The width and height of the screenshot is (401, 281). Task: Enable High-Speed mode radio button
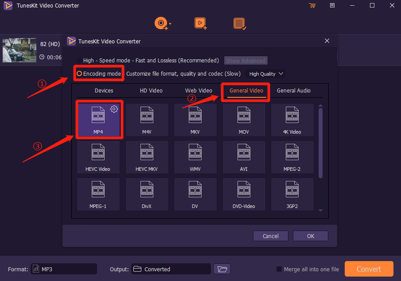coord(79,61)
